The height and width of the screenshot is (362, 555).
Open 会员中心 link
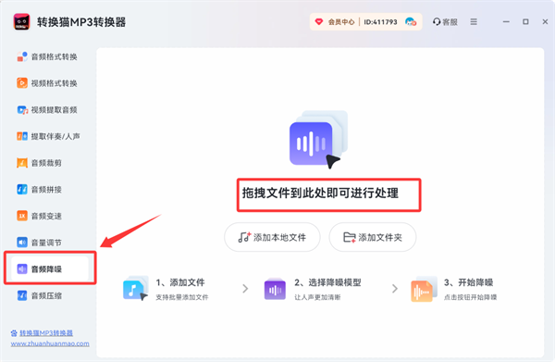pos(341,22)
